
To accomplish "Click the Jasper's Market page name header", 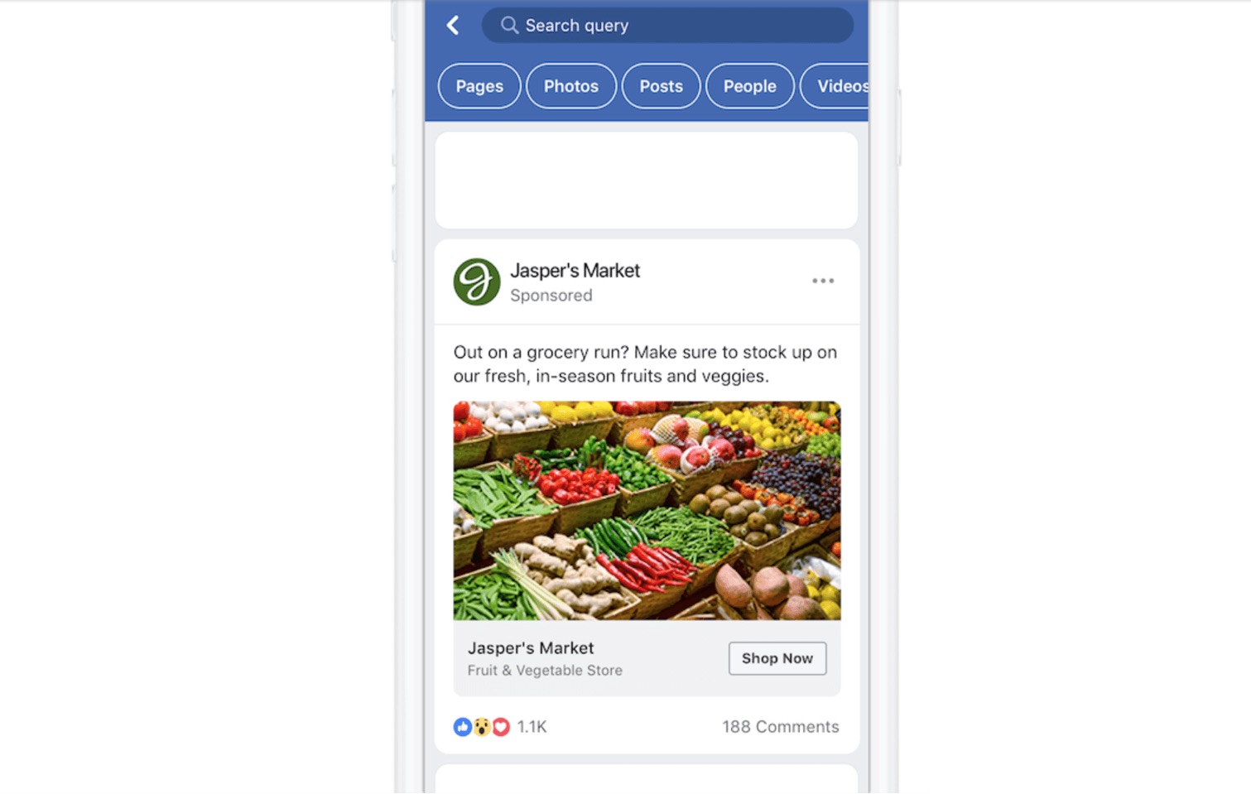I will tap(575, 271).
